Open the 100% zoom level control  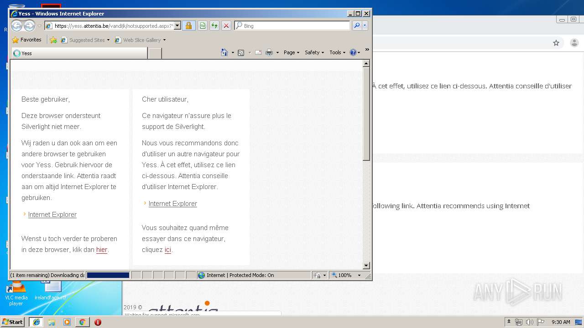click(x=346, y=275)
